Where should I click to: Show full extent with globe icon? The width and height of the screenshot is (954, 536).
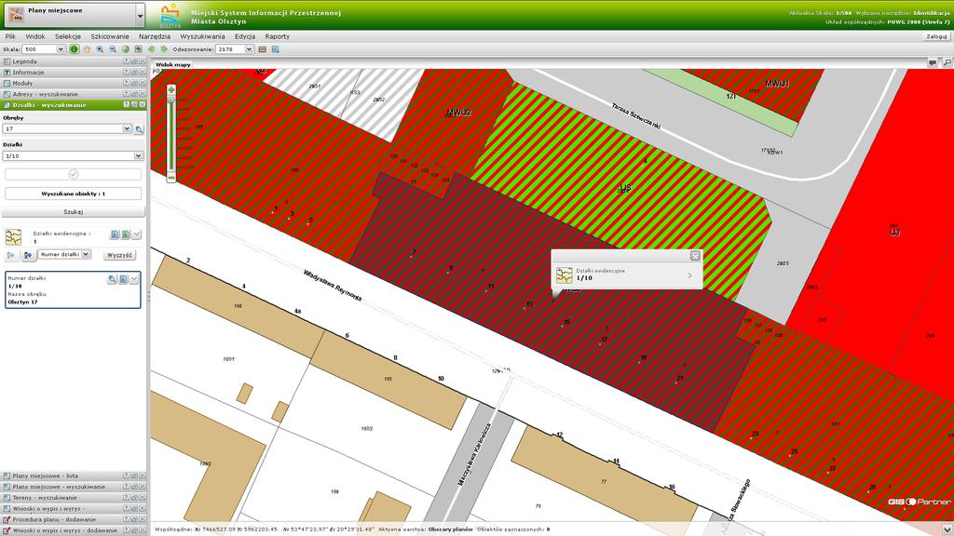click(x=126, y=49)
